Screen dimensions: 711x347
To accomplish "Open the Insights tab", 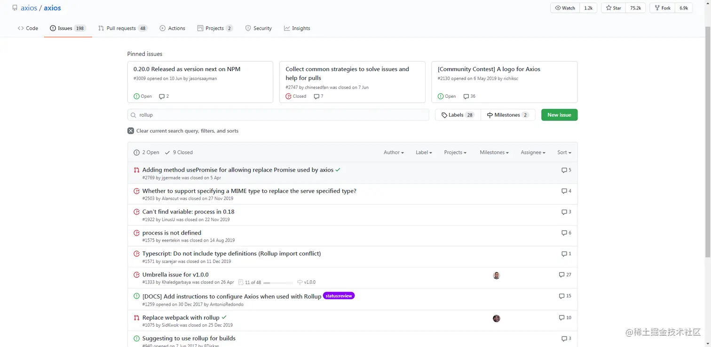I will click(x=297, y=28).
